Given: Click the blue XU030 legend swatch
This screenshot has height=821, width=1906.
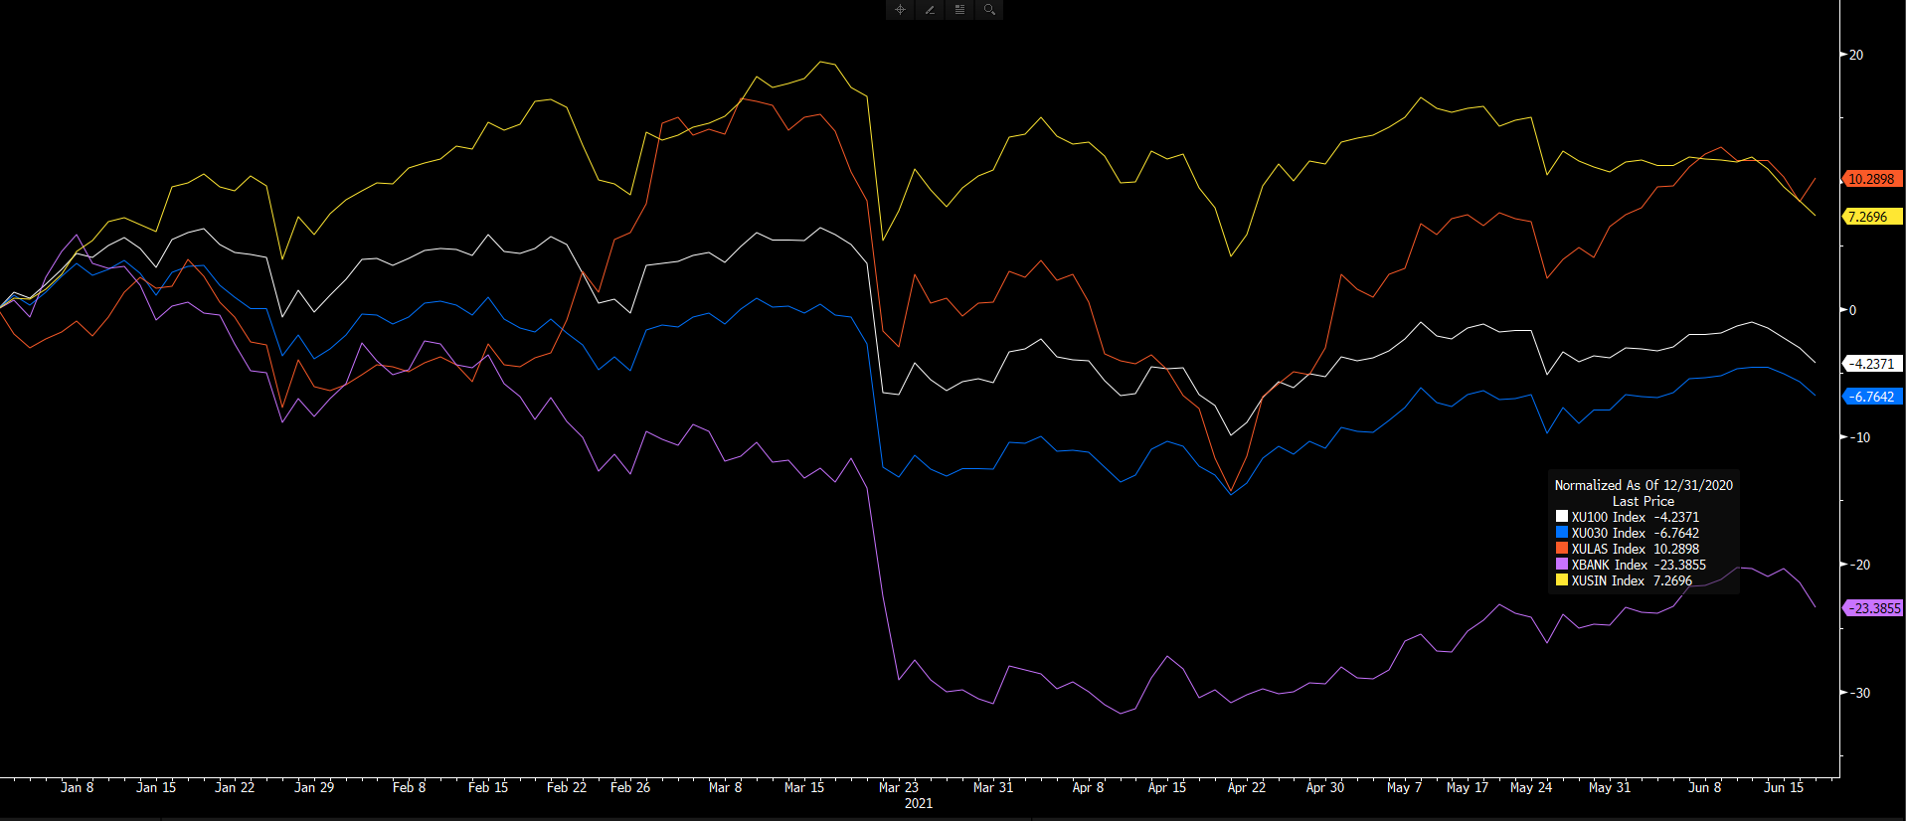Looking at the screenshot, I should pos(1562,533).
